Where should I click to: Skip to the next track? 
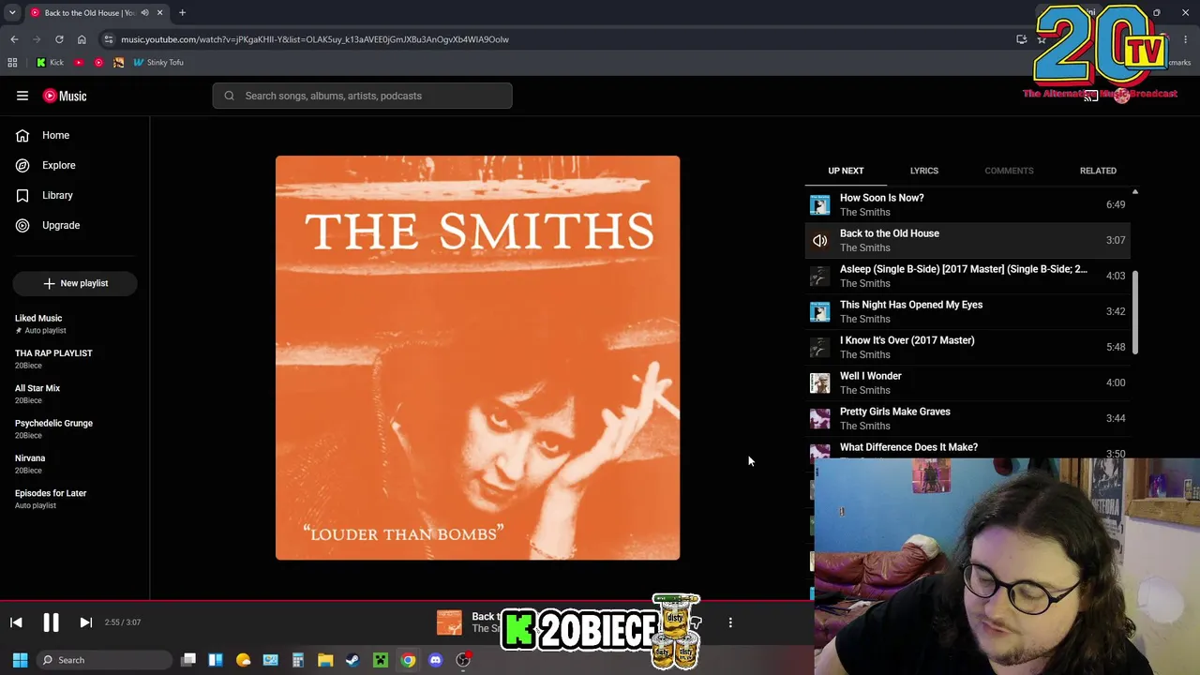tap(85, 622)
